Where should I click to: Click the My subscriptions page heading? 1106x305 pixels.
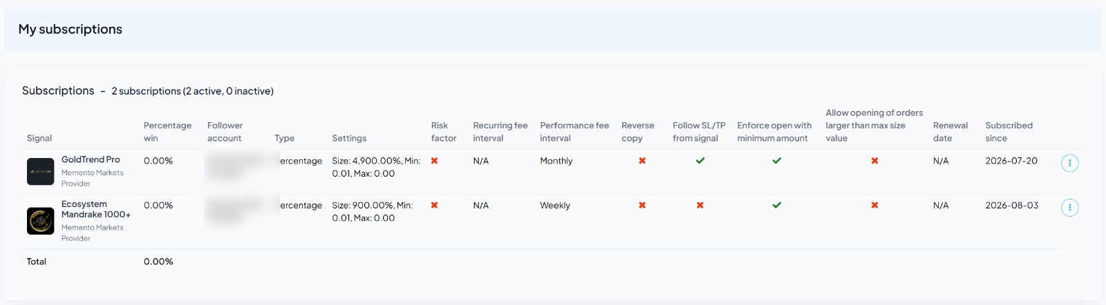click(71, 29)
